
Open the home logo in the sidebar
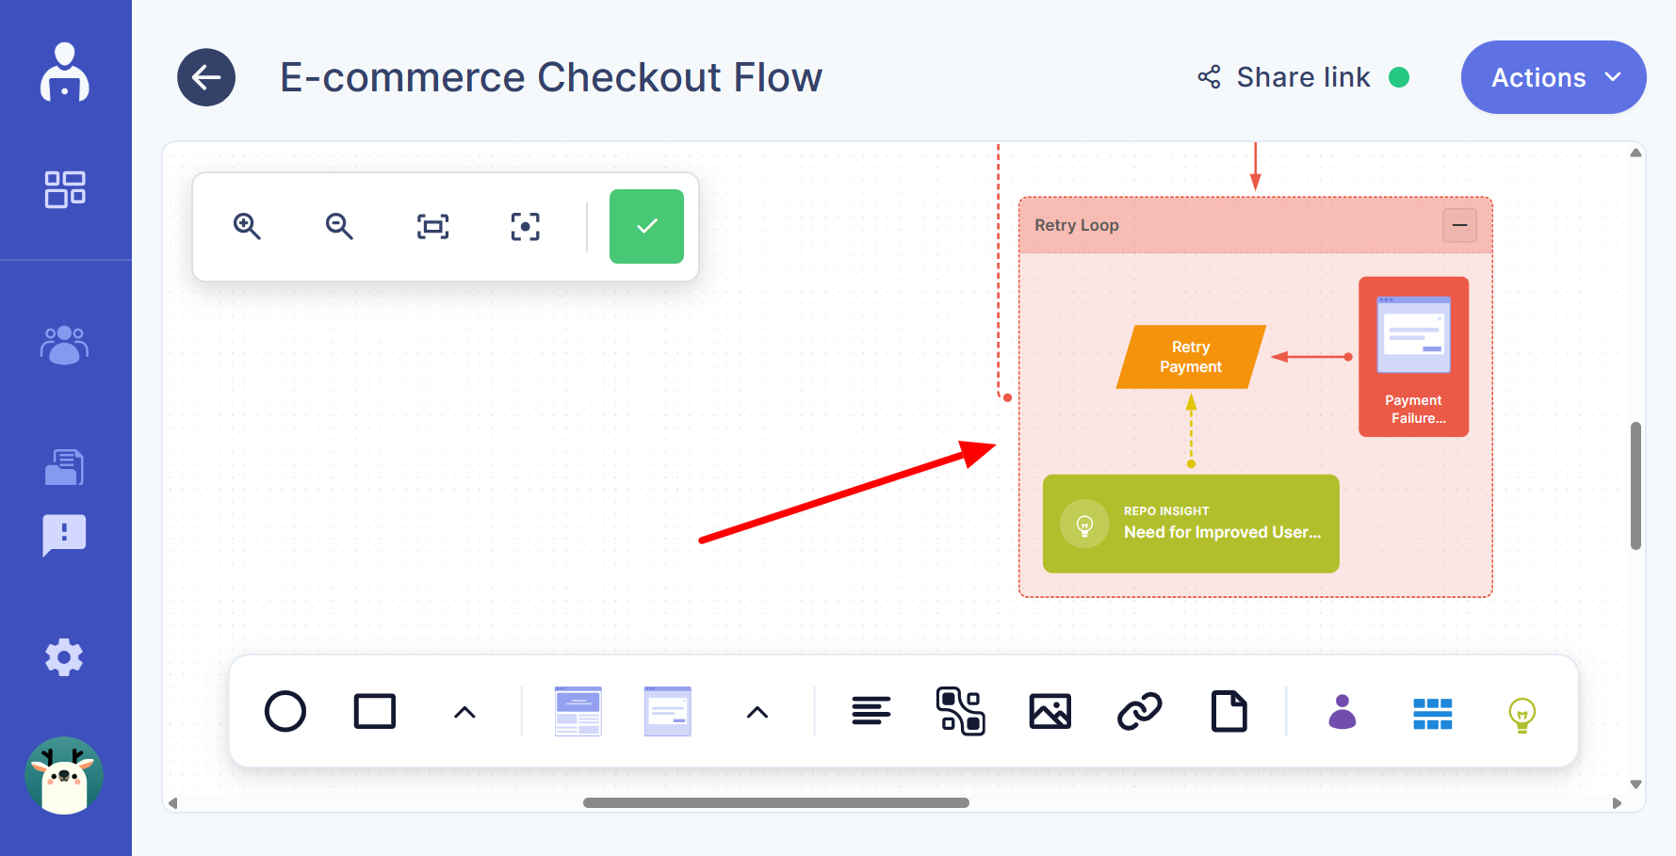coord(65,72)
